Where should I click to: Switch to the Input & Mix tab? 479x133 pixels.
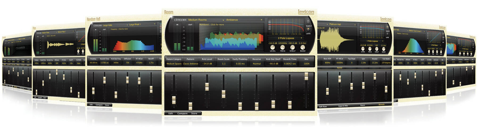343,106
